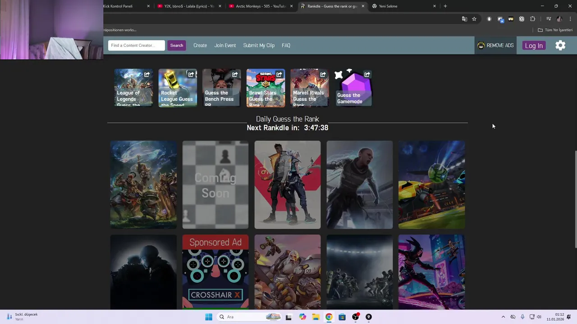Click the yellow W extension icon
Viewport: 577px width, 324px height.
[x=511, y=19]
